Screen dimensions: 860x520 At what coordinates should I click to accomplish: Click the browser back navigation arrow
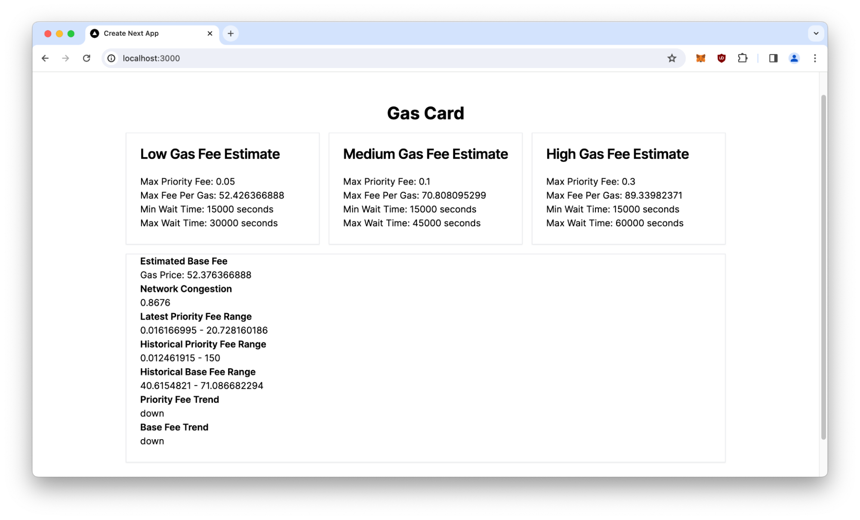[46, 58]
